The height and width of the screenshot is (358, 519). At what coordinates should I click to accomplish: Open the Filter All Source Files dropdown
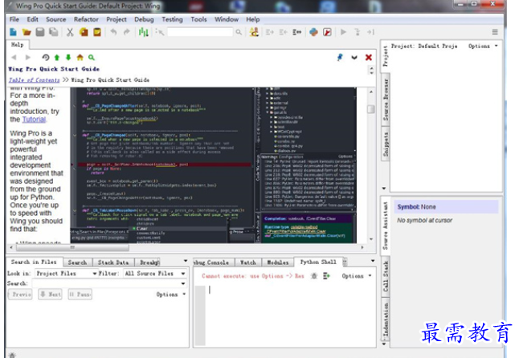[x=155, y=274]
